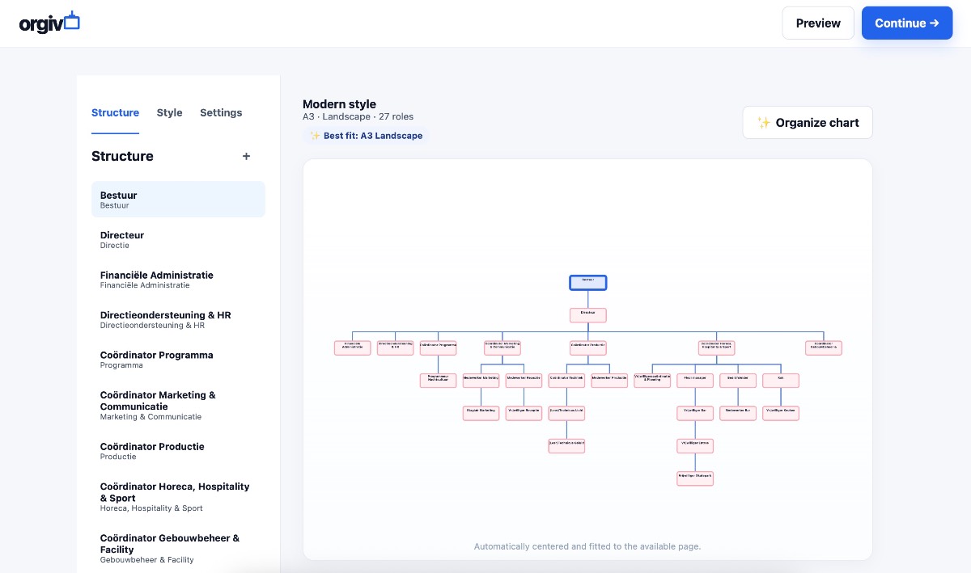Image resolution: width=971 pixels, height=573 pixels.
Task: Select Medewerker Marketing chart node
Action: click(481, 380)
